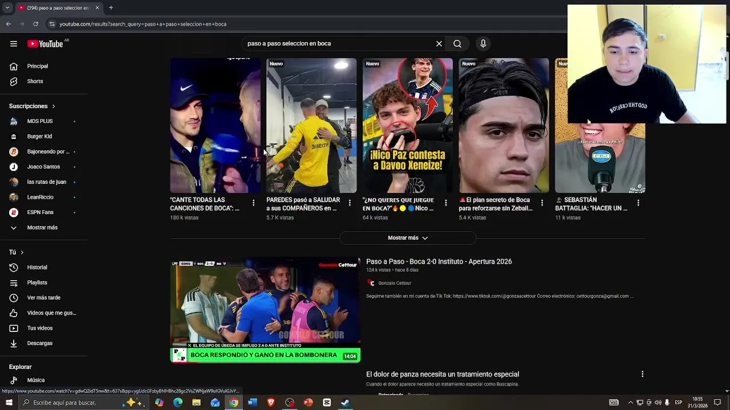This screenshot has height=410, width=730.
Task: Open Bajoneando por channel subscription
Action: [44, 151]
